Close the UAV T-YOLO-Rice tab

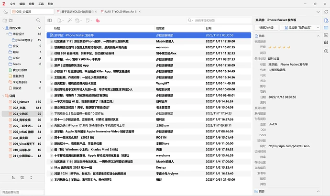coord(140,12)
